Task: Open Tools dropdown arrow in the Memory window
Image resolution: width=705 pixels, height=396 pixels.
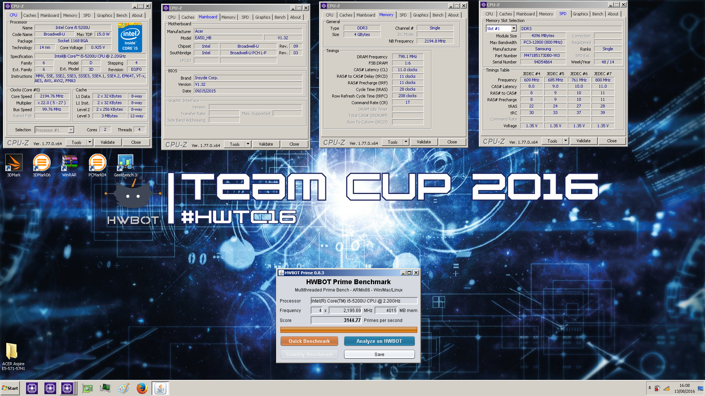Action: pos(406,142)
